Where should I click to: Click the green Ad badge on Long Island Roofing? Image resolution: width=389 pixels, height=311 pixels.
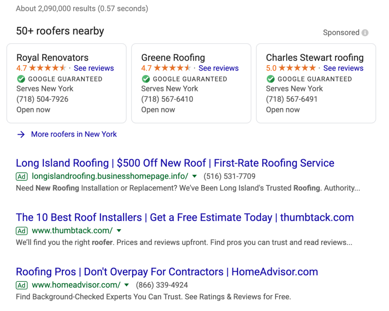(x=22, y=176)
